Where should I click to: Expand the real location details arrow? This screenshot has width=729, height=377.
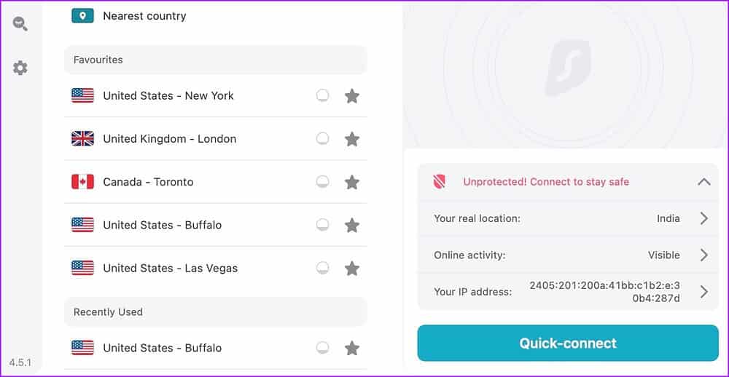[703, 218]
